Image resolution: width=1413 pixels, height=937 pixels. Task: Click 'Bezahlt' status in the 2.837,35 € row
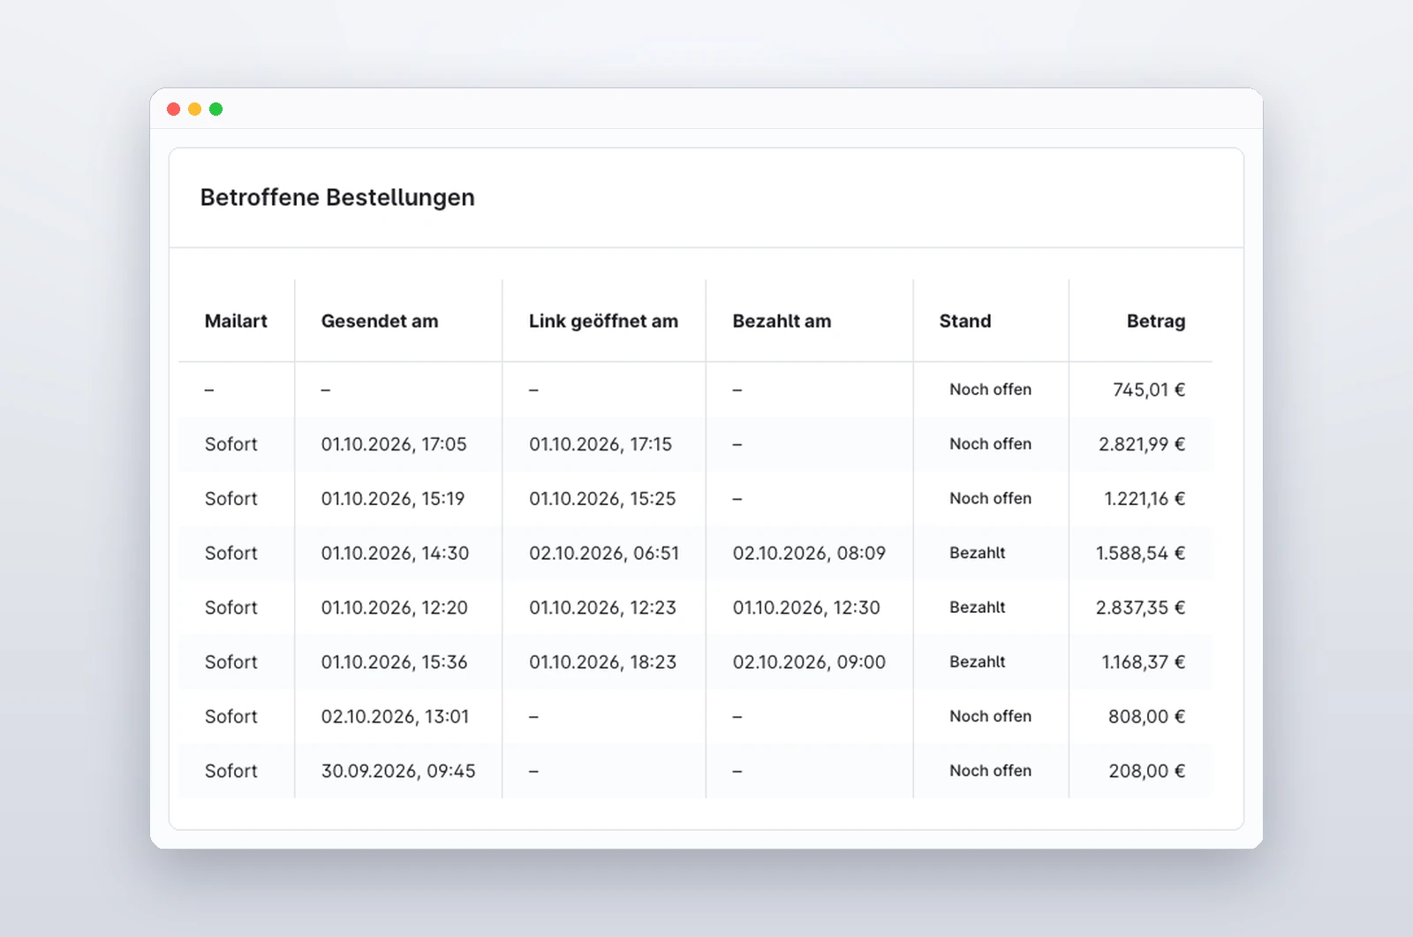978,608
